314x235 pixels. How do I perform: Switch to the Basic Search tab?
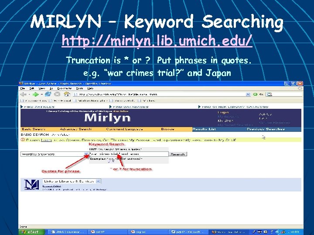[34, 129]
